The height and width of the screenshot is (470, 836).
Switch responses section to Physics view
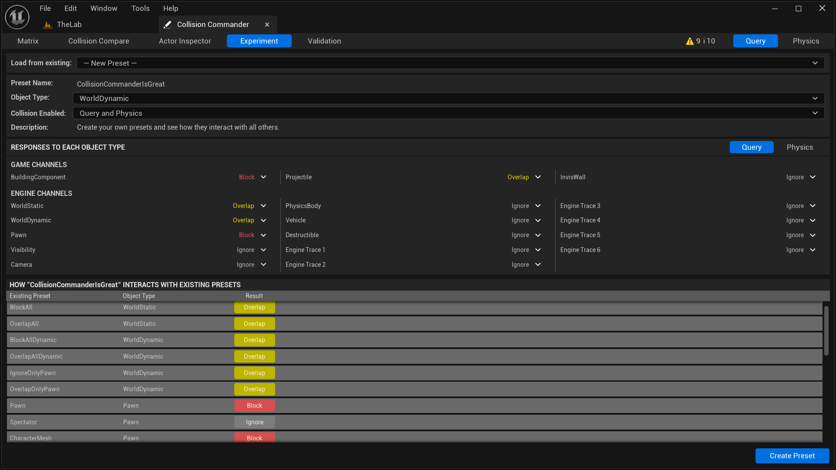click(799, 147)
